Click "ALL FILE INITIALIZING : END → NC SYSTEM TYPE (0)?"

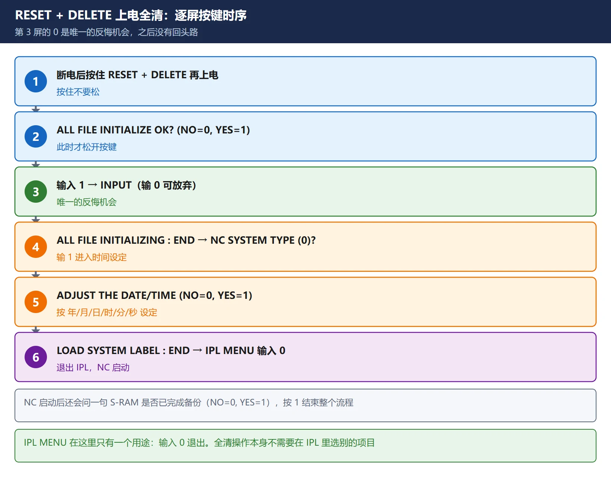[186, 240]
